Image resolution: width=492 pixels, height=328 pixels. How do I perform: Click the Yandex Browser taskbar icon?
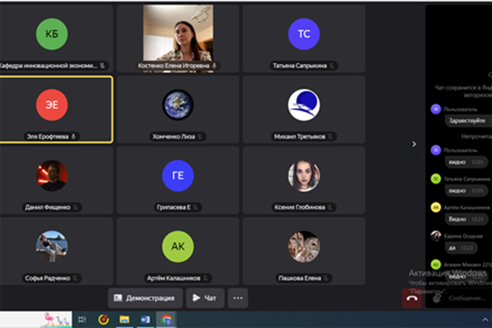(x=103, y=320)
